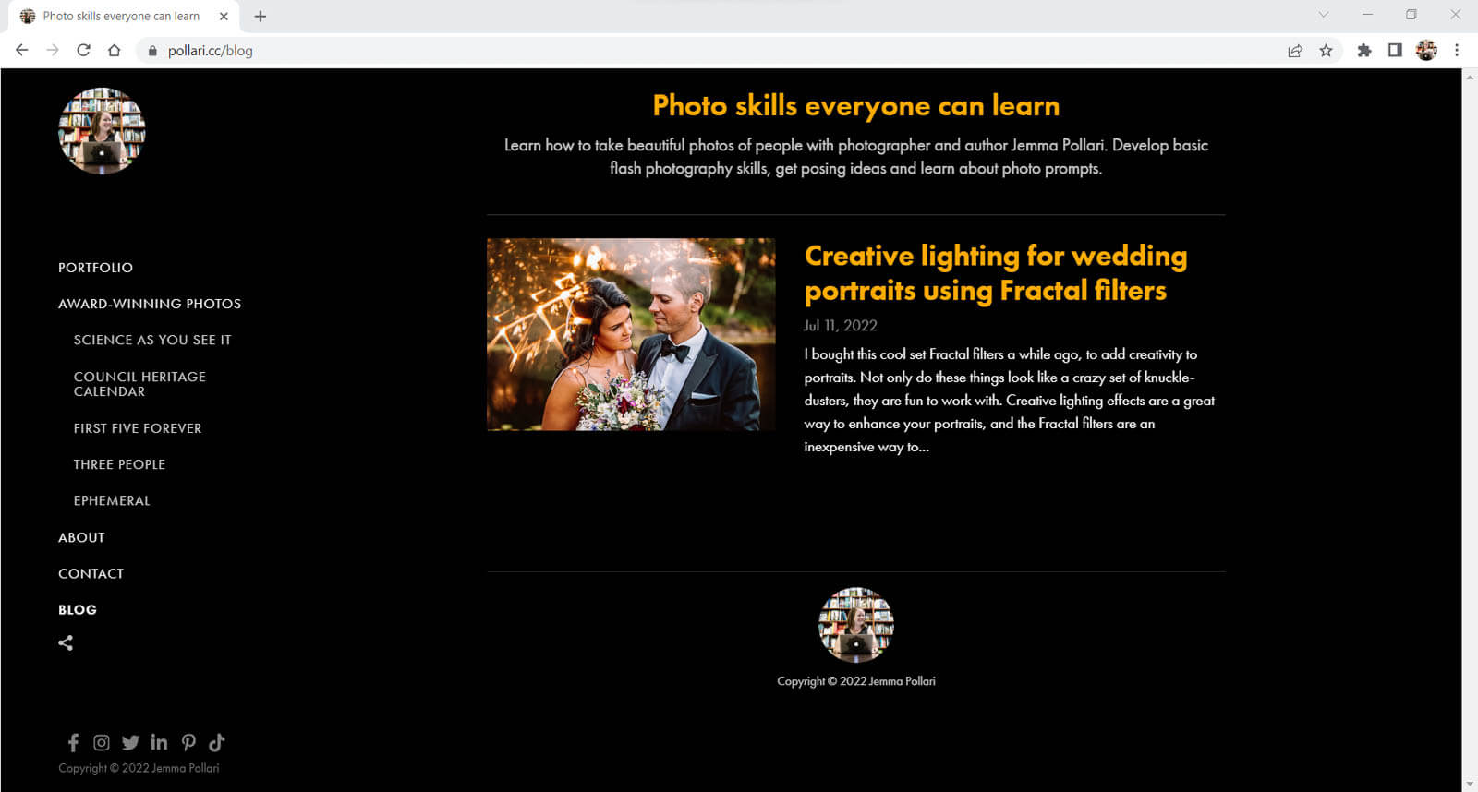The width and height of the screenshot is (1478, 792).
Task: Open the Facebook social icon in the sidebar
Action: click(x=73, y=742)
